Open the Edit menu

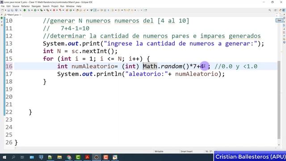pyautogui.click(x=8, y=6)
